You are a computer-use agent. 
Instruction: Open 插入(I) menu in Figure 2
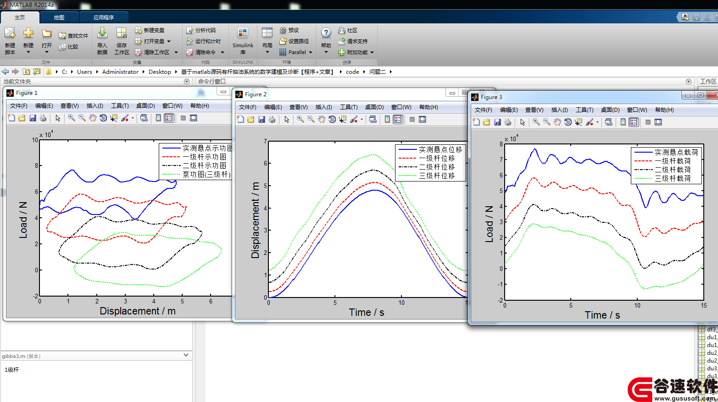[324, 107]
